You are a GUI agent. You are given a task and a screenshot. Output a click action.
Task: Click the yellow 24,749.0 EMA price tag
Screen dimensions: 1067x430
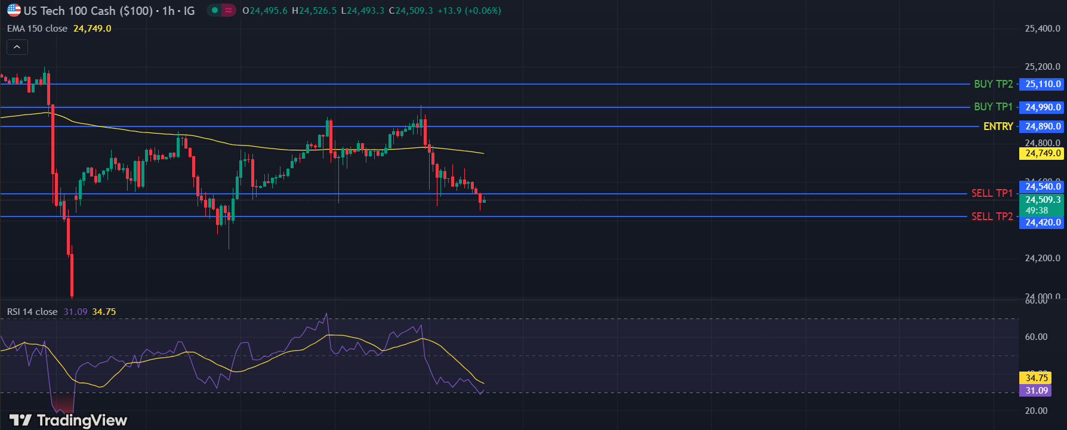coord(1043,153)
